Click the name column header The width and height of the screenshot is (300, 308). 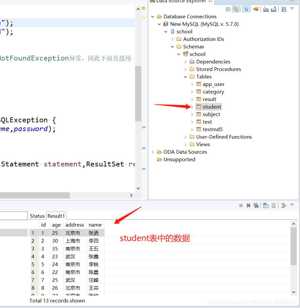95,225
